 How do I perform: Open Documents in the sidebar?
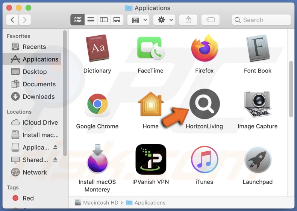click(x=32, y=84)
